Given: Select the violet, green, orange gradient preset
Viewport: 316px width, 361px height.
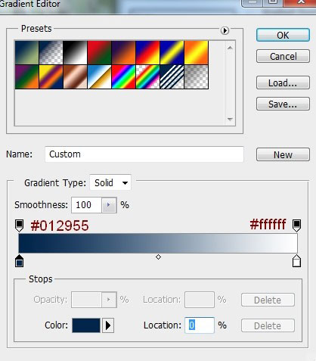Looking at the screenshot, I should pyautogui.click(x=26, y=77).
